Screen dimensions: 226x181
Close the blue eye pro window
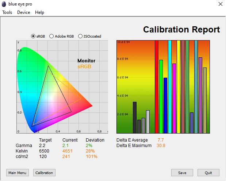pyautogui.click(x=220, y=4)
